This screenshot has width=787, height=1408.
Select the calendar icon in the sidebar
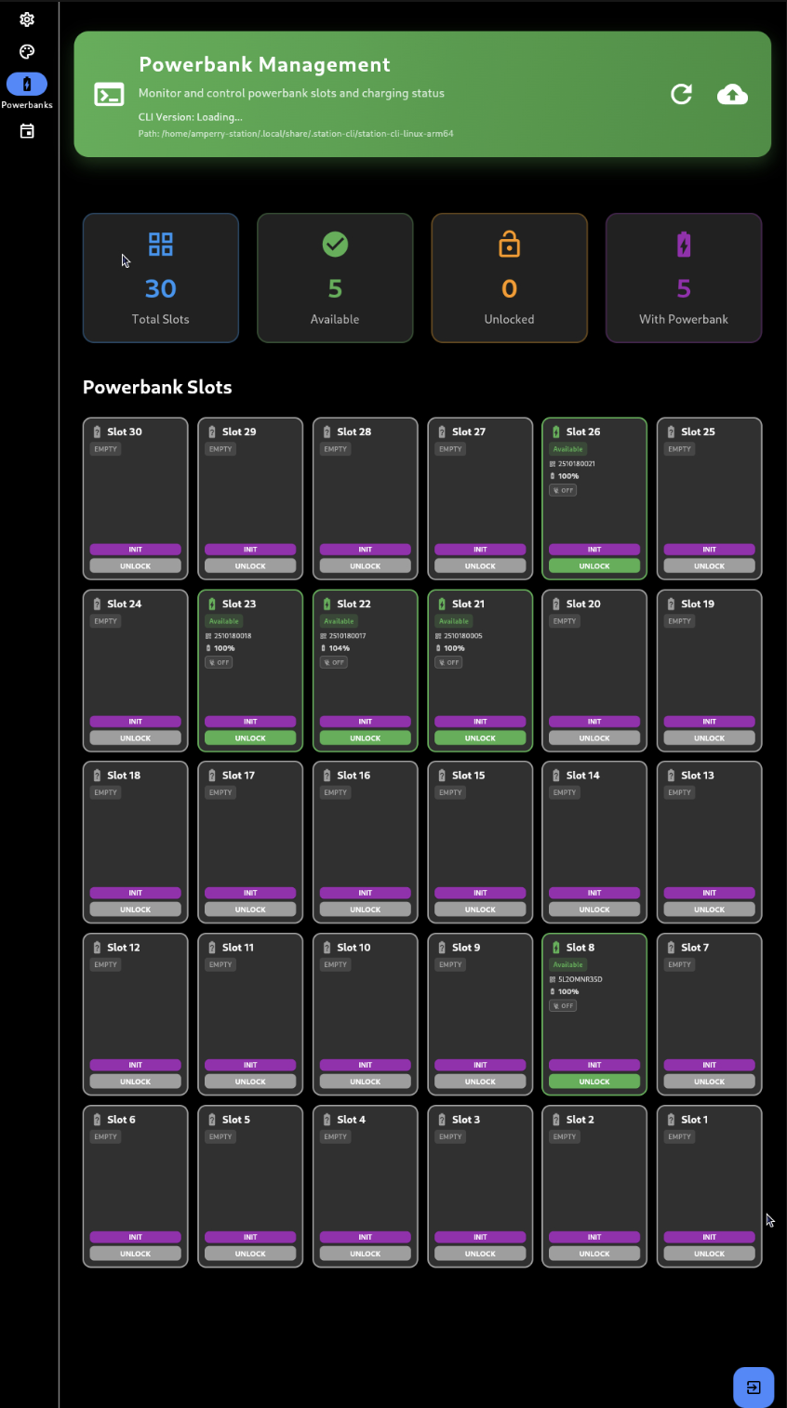(26, 130)
